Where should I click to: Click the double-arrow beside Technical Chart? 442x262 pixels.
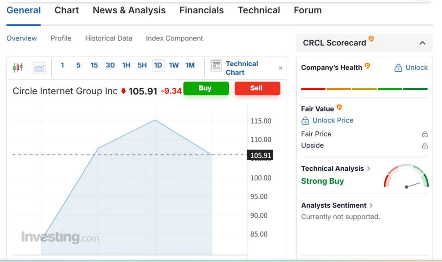pos(281,68)
